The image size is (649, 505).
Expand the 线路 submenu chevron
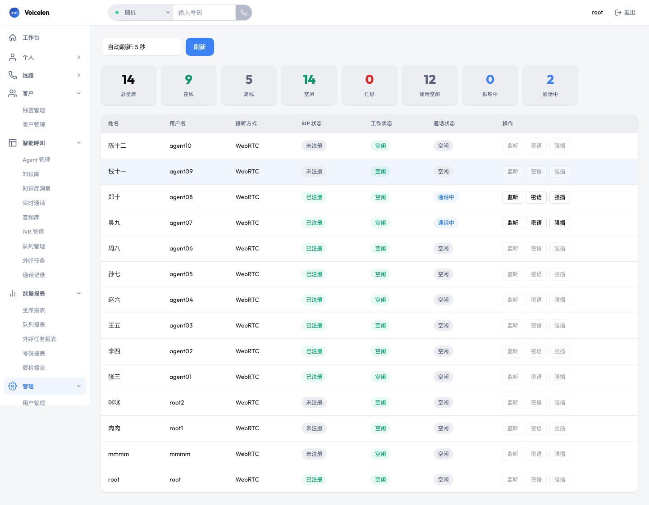tap(79, 75)
